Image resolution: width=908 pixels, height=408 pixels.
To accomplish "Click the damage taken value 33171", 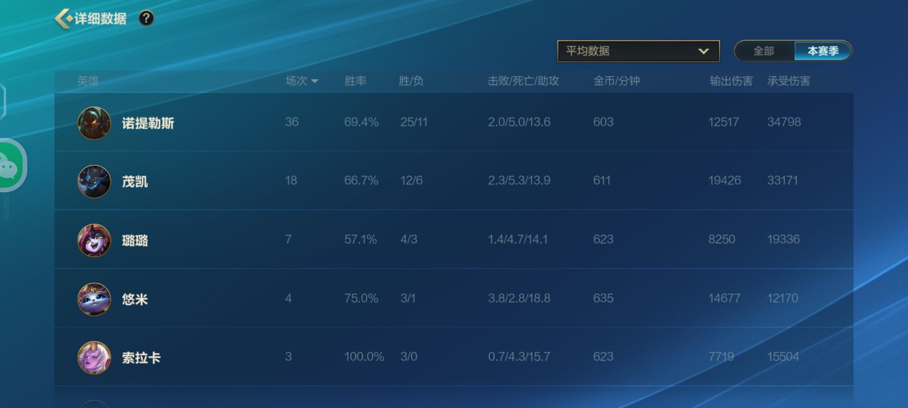I will coord(782,181).
